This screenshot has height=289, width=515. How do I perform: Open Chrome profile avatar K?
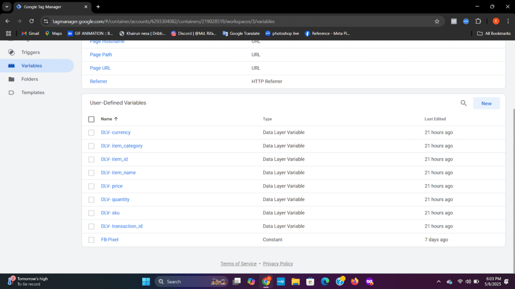tap(496, 21)
